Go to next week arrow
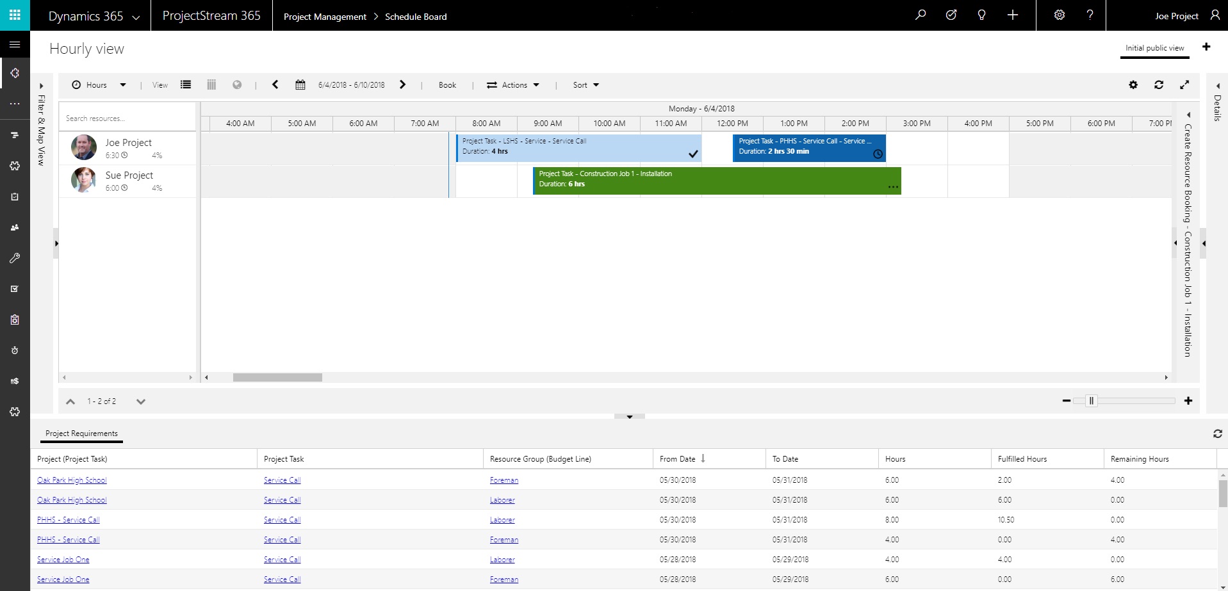The height and width of the screenshot is (591, 1228). pyautogui.click(x=402, y=85)
